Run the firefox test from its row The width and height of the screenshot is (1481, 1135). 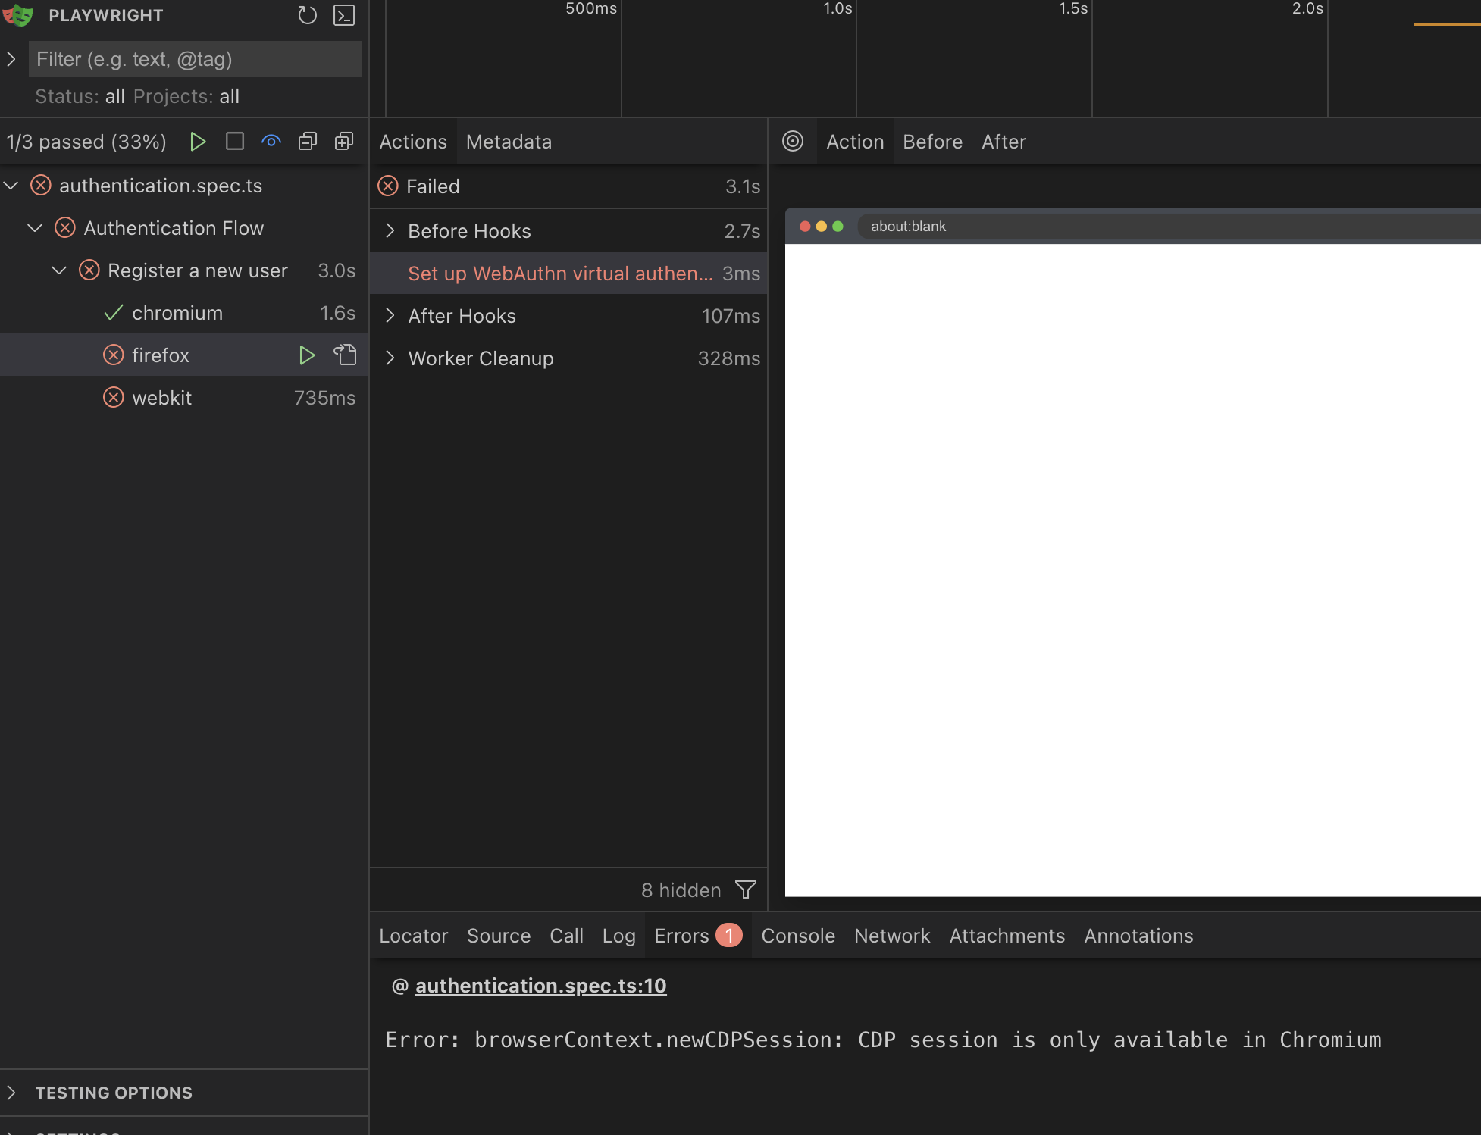click(307, 355)
